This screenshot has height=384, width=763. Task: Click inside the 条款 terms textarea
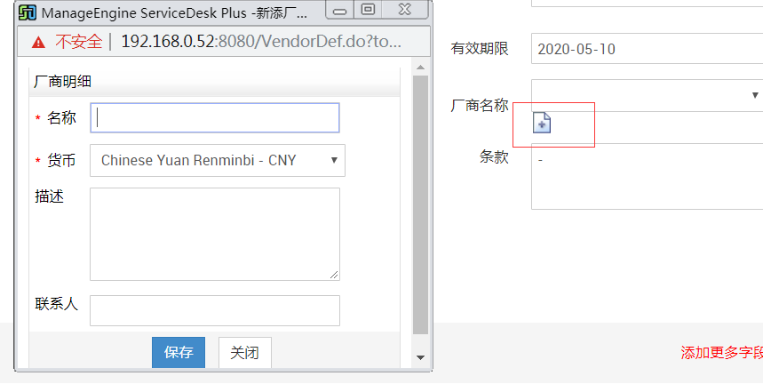[x=647, y=176]
